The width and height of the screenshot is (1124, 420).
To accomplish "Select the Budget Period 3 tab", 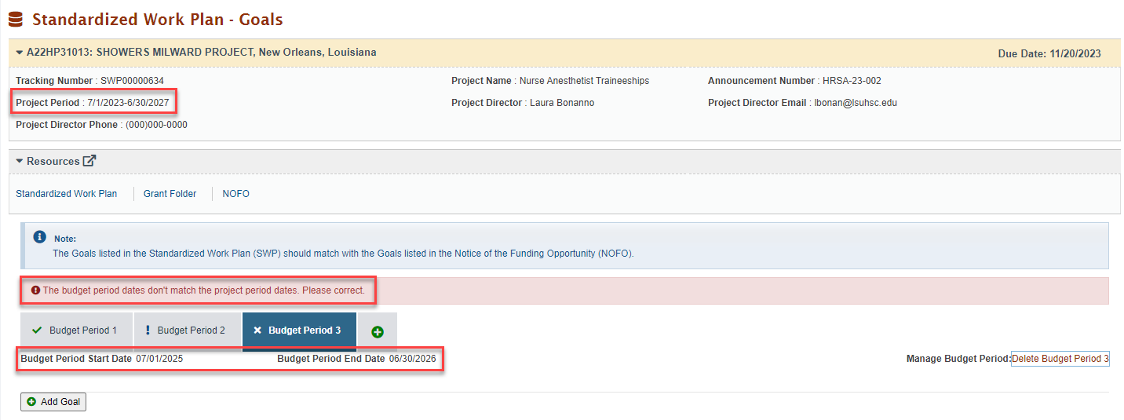I will click(299, 331).
